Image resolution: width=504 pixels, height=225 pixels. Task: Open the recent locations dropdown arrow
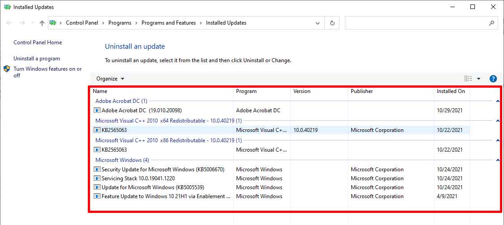tap(32, 23)
